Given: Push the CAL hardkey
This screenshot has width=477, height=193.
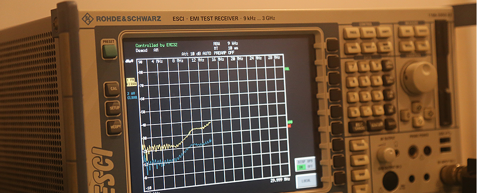Looking at the screenshot, I should click(113, 89).
